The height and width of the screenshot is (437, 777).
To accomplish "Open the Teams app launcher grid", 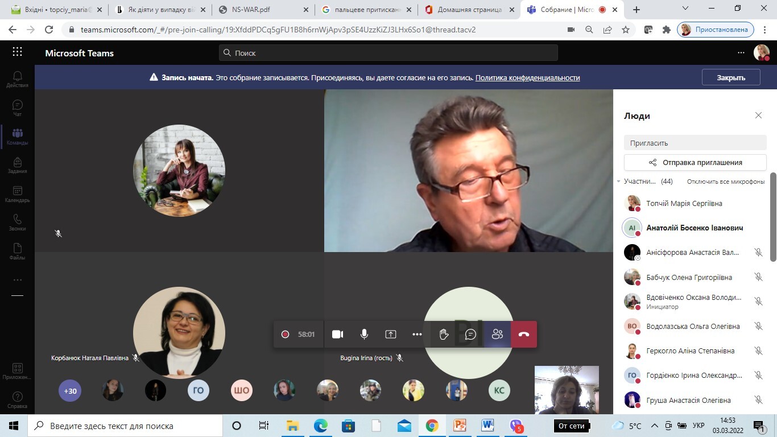I will 17,52.
